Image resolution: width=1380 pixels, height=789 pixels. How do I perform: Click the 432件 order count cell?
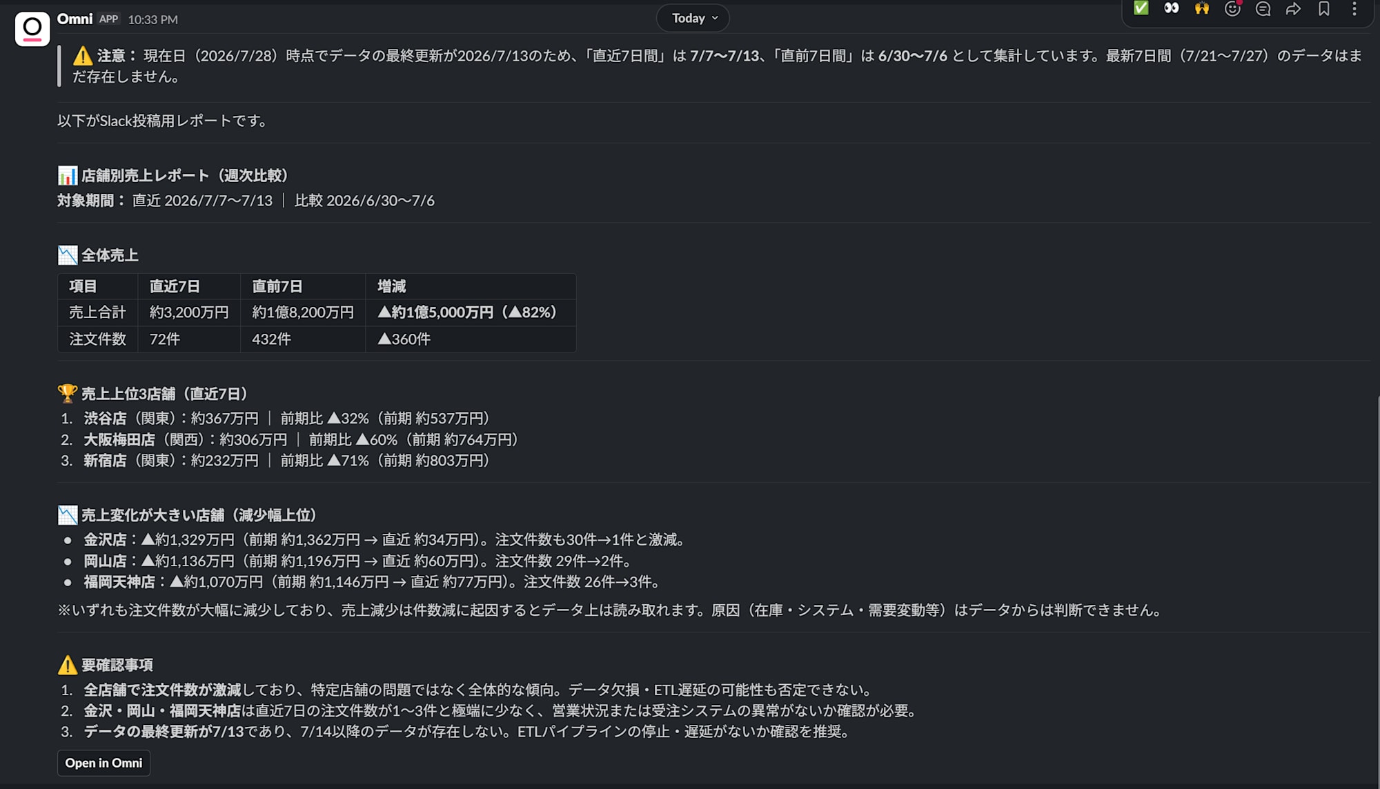click(303, 339)
